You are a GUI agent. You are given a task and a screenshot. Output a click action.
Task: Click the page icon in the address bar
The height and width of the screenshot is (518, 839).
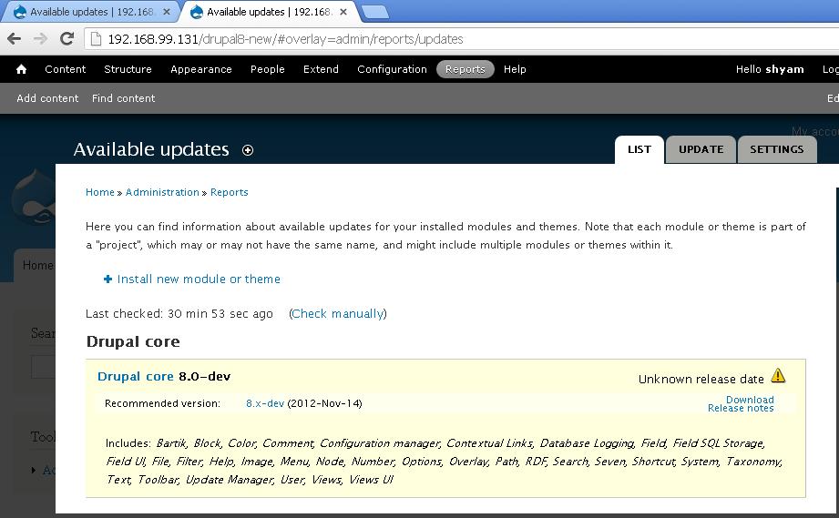[96, 39]
